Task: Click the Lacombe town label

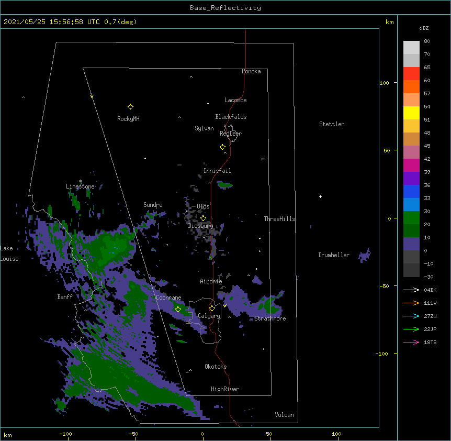Action: (x=235, y=100)
